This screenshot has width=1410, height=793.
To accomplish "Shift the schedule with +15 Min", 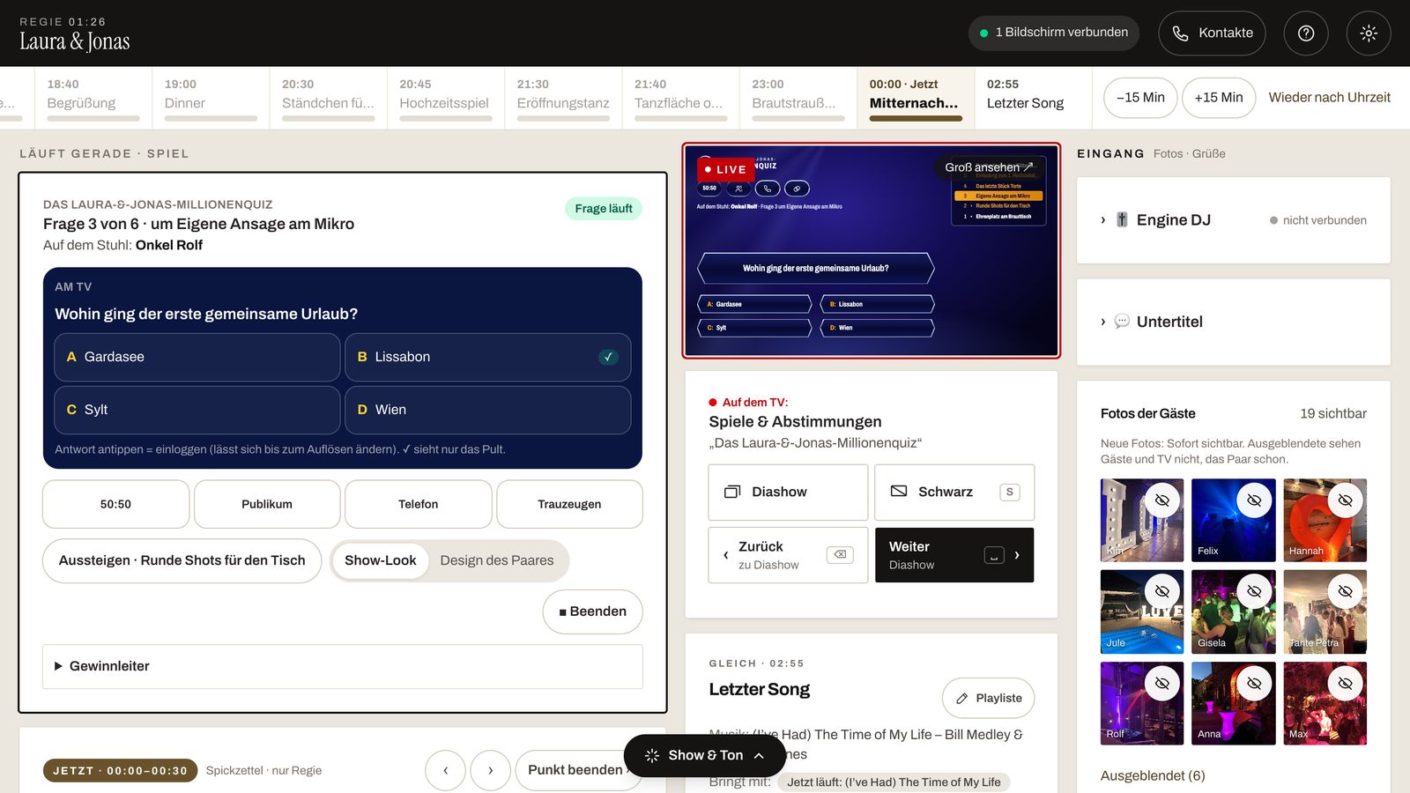I will [x=1219, y=98].
